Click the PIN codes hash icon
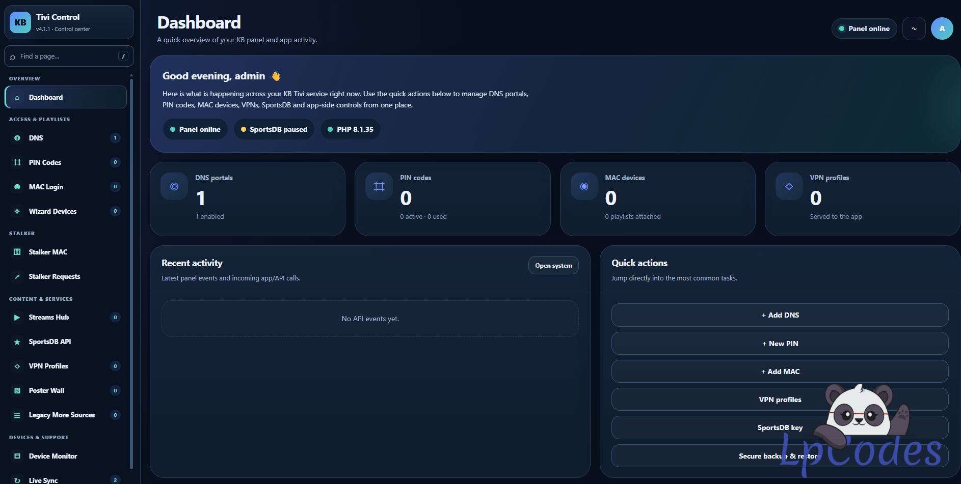961x484 pixels. pyautogui.click(x=379, y=187)
